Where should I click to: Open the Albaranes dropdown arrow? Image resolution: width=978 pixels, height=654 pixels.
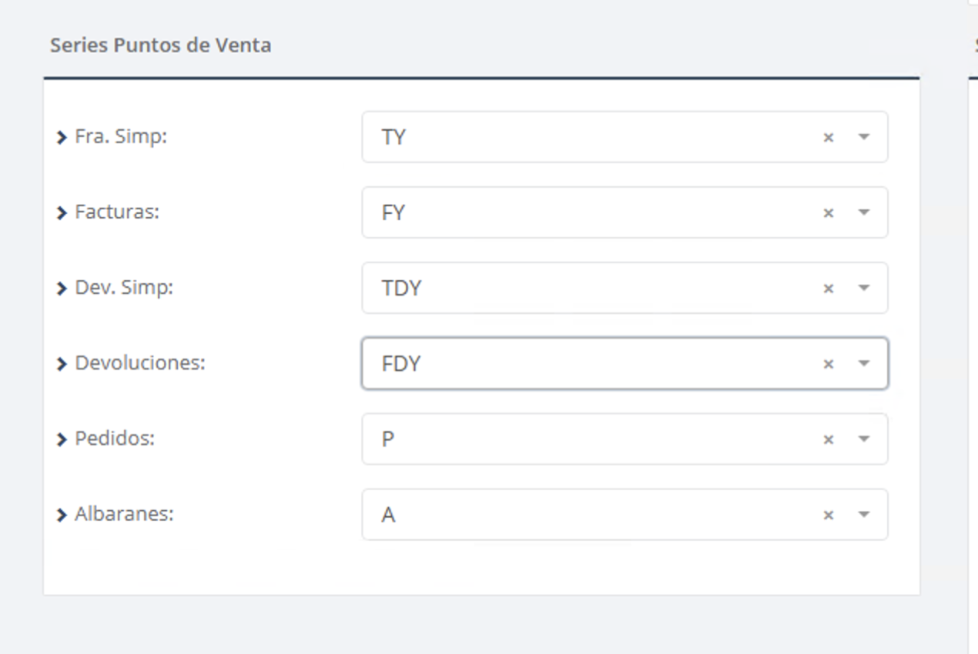[864, 514]
